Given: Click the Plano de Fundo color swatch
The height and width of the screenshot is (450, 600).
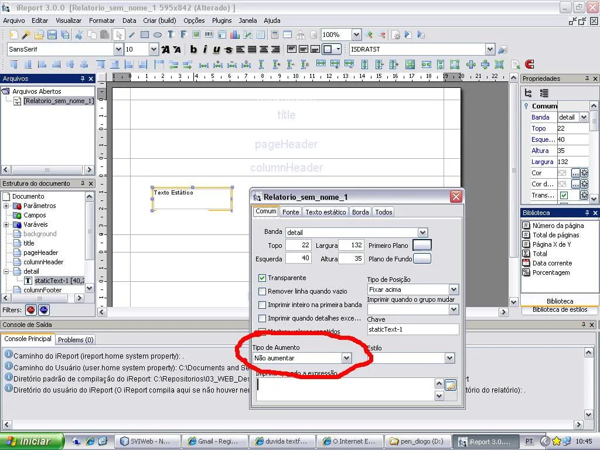Looking at the screenshot, I should [422, 258].
